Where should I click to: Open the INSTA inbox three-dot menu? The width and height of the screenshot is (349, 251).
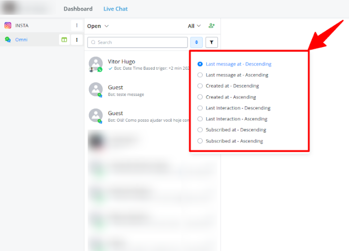(77, 26)
